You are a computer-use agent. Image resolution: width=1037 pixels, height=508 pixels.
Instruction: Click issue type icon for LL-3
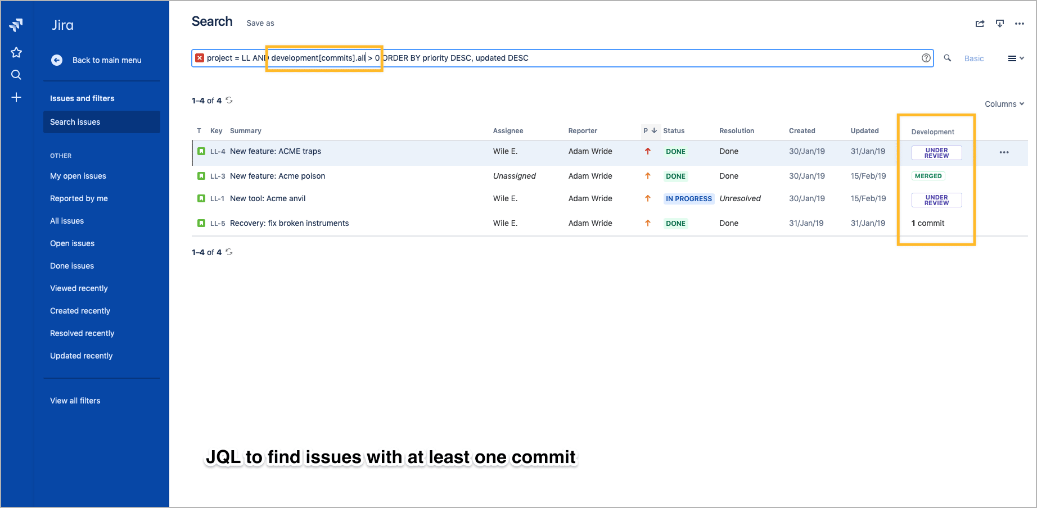201,176
